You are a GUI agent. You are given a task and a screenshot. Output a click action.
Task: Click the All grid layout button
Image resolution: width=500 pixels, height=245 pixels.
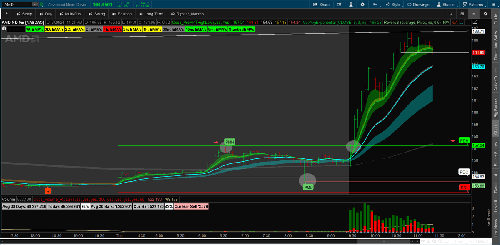tap(474, 14)
